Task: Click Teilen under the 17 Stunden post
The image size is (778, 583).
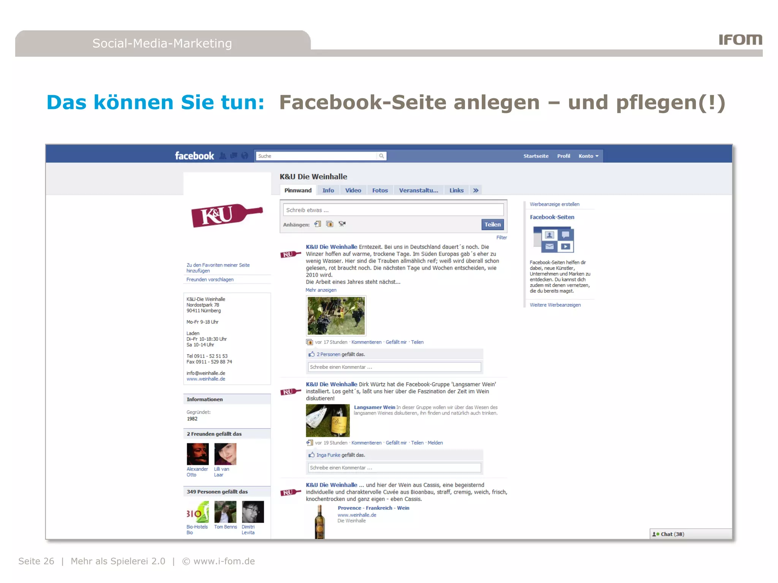Action: point(417,342)
